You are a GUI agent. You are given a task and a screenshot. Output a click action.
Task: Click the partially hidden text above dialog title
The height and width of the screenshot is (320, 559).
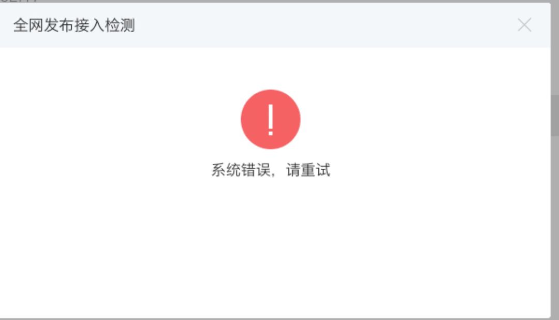pyautogui.click(x=19, y=1)
